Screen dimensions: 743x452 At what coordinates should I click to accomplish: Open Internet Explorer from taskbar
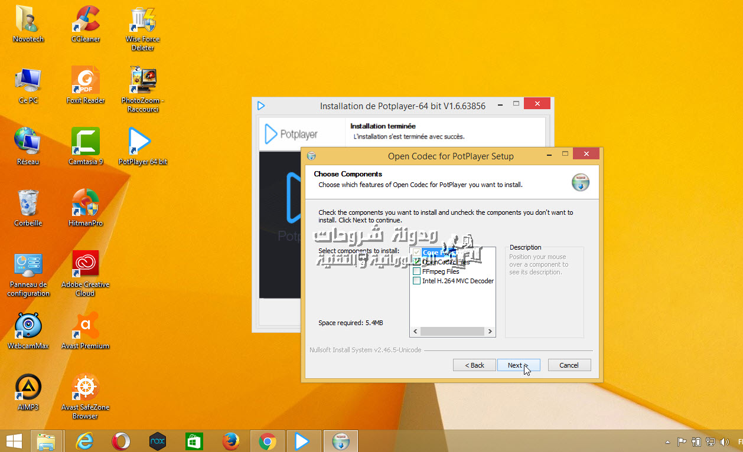[x=86, y=441]
